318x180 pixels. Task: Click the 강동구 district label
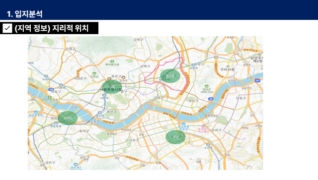(240, 98)
